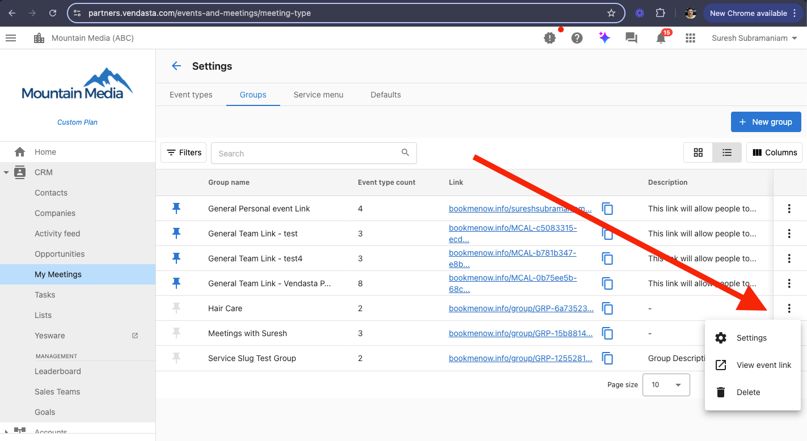Click the Custom Plan link
Image resolution: width=807 pixels, height=441 pixels.
77,122
